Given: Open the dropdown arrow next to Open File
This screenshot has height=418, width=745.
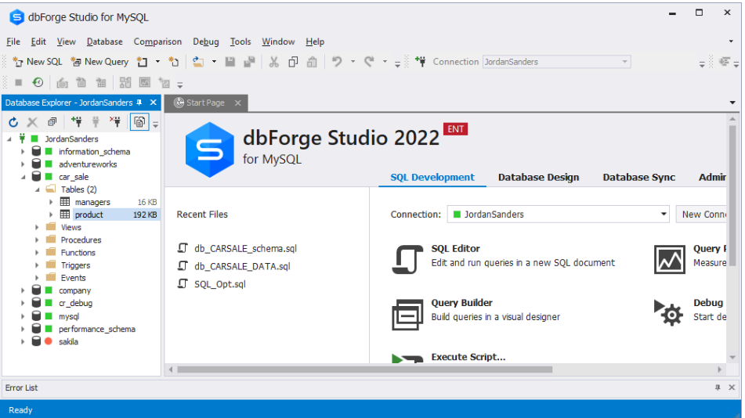Looking at the screenshot, I should (x=214, y=62).
